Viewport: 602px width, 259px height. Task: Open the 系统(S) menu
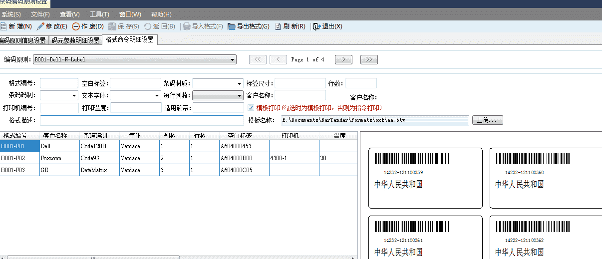tap(11, 14)
